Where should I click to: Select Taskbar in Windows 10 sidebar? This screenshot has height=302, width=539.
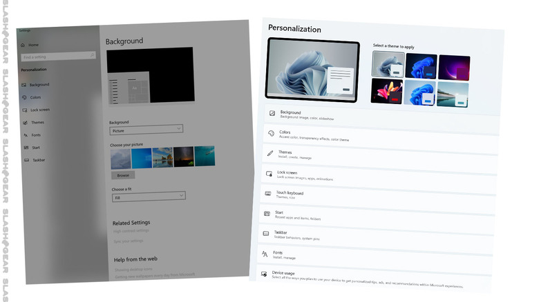click(x=39, y=160)
